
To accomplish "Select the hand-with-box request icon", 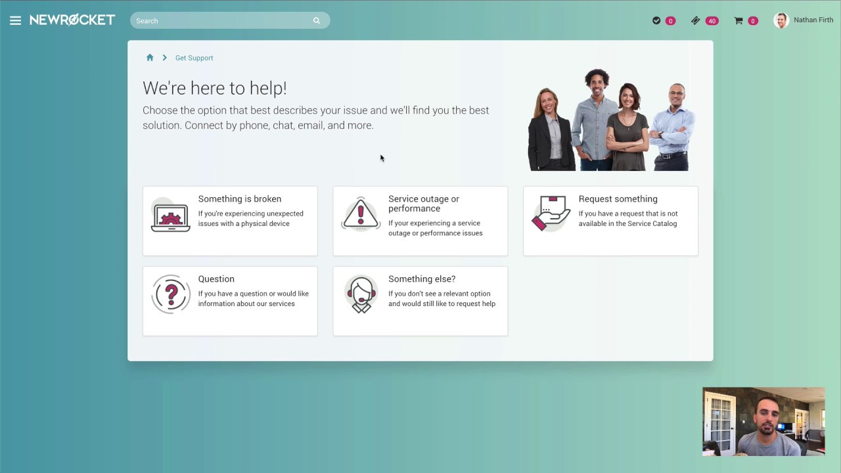I will (x=551, y=212).
